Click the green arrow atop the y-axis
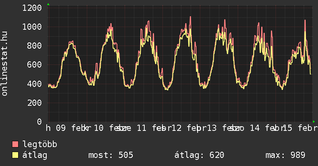 [x=48, y=4]
